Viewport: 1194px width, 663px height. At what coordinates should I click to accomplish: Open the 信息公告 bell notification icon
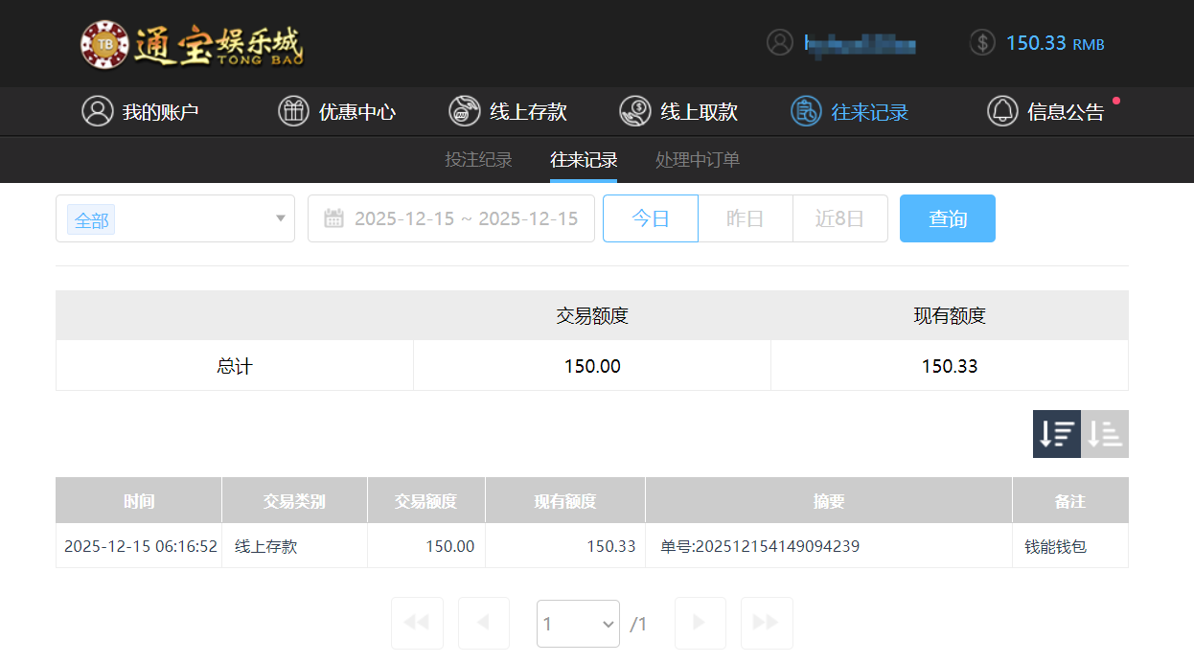click(1003, 111)
